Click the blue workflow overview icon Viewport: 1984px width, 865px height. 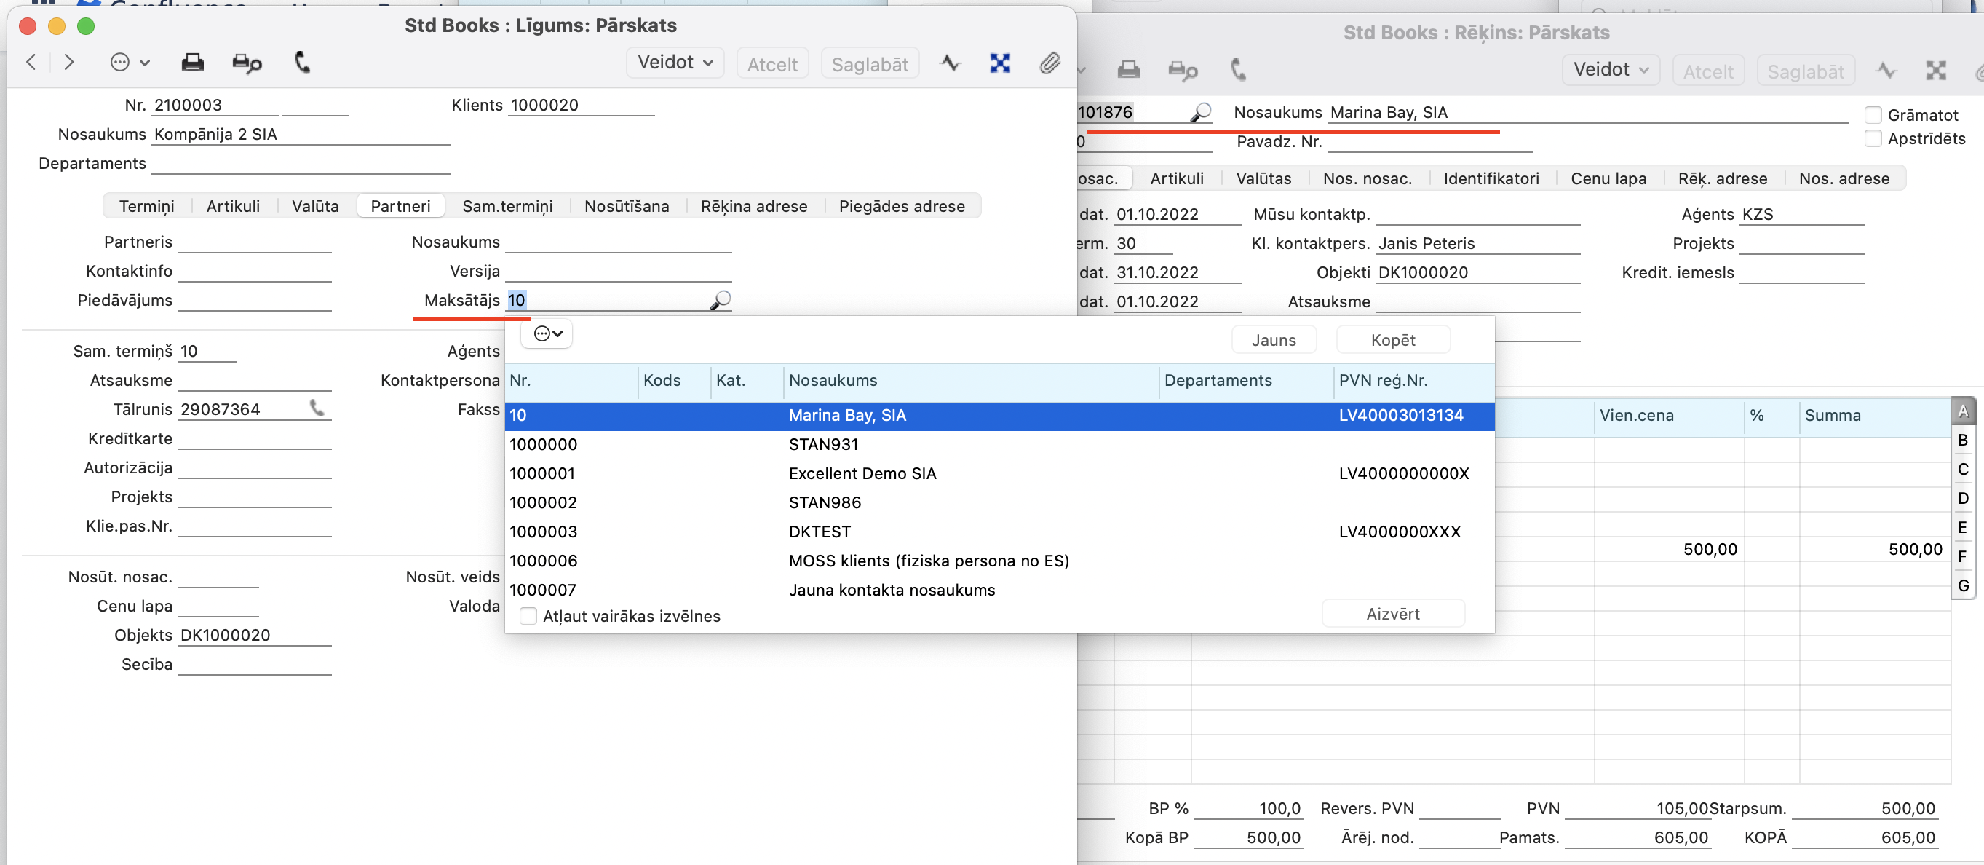(1000, 63)
